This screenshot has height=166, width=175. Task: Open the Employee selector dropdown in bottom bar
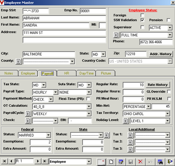point(89,161)
